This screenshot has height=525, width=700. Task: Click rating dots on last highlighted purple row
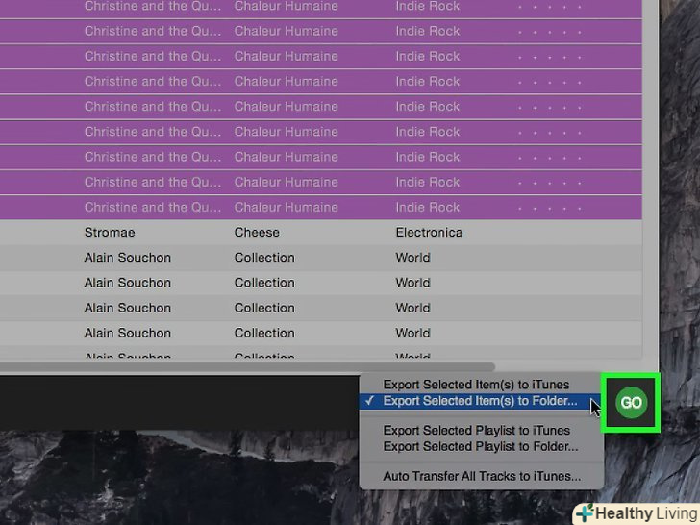(x=551, y=208)
